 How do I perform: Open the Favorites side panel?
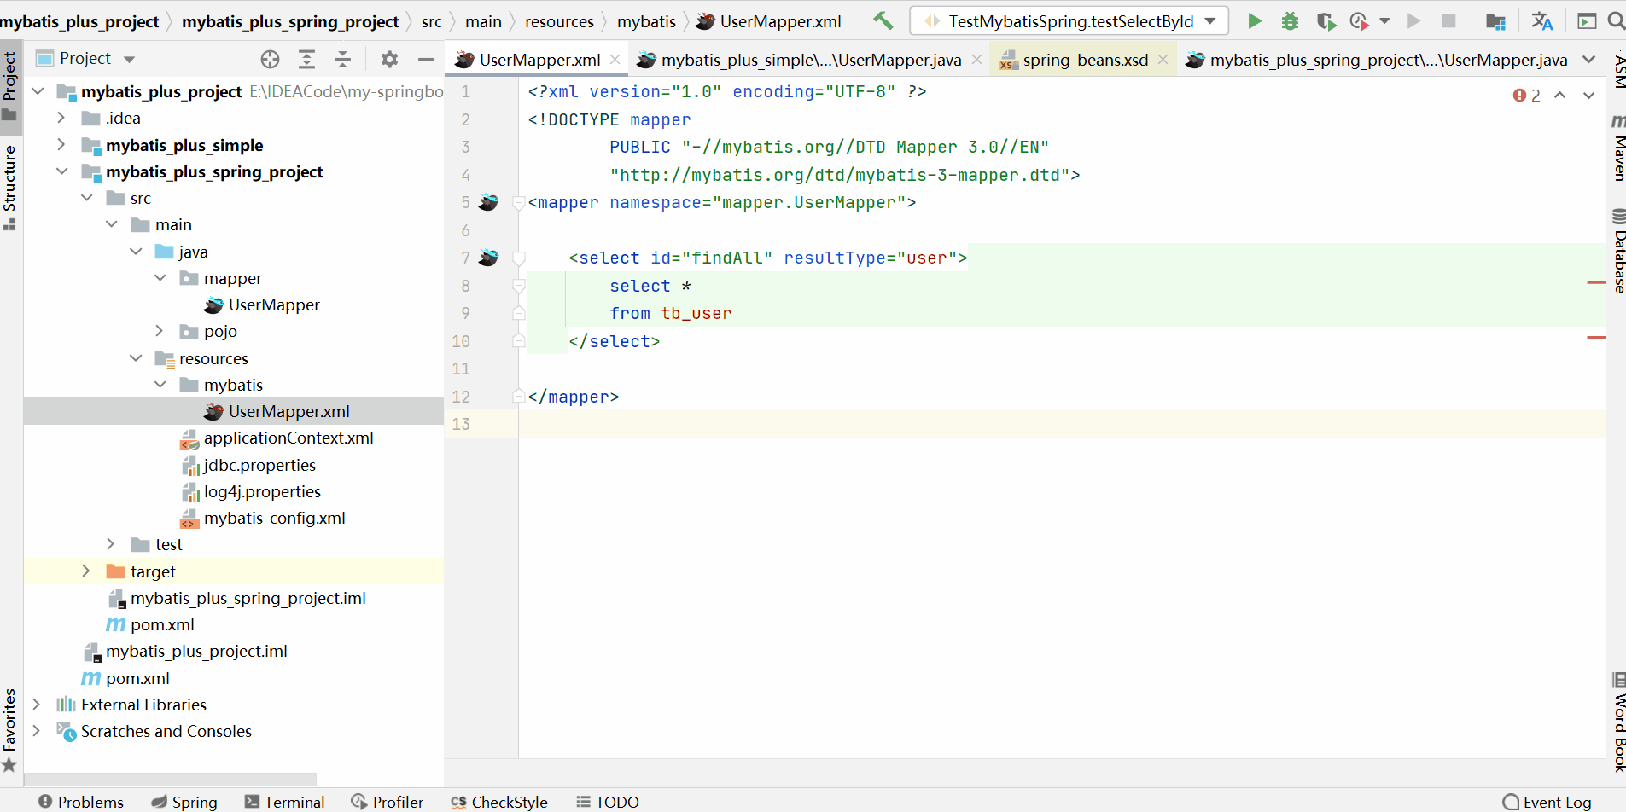(x=9, y=730)
